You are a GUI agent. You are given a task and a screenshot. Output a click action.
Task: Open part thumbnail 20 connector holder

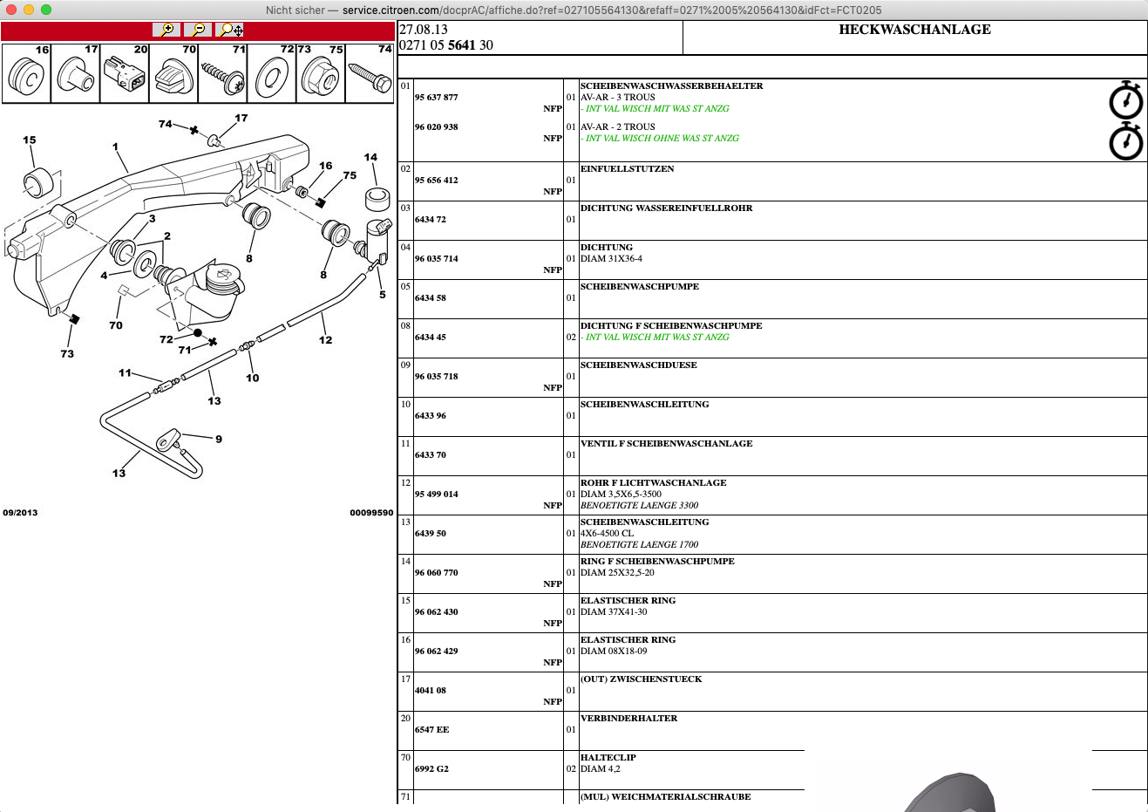point(125,73)
